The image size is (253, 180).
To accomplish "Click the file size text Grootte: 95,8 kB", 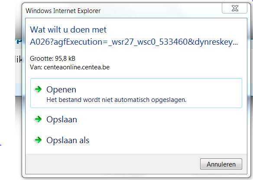I will (52, 59).
